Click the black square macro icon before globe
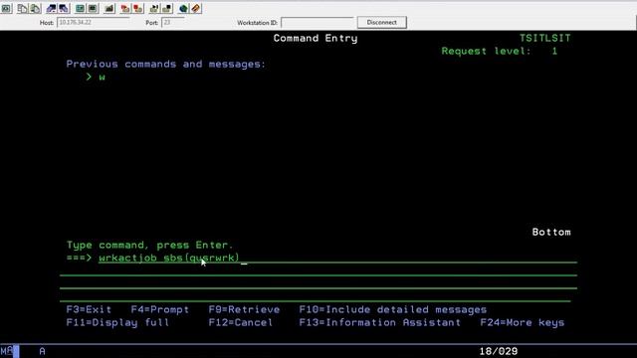This screenshot has height=358, width=637. pyautogui.click(x=167, y=8)
